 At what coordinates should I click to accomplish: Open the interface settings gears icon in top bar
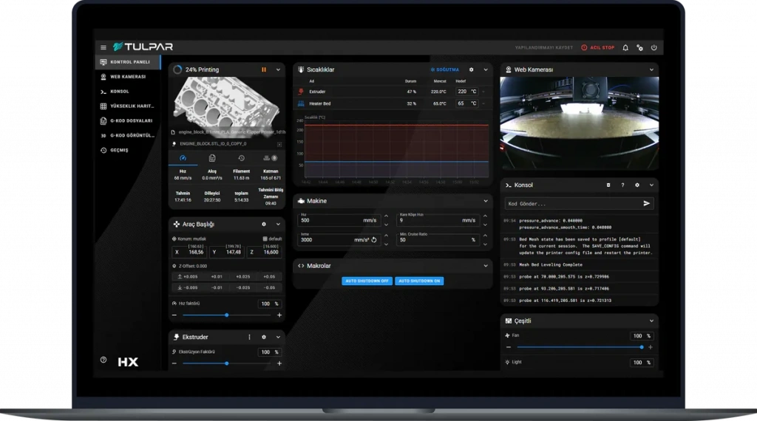[x=639, y=47]
